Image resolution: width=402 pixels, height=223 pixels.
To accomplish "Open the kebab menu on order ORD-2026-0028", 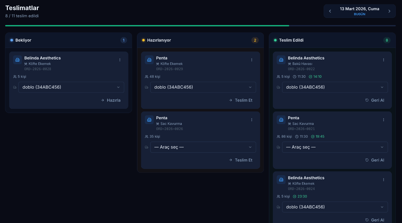I will (120, 60).
